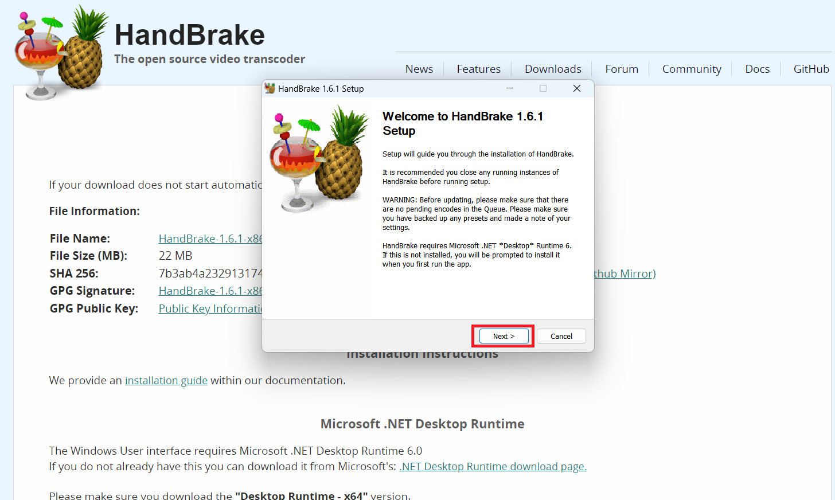This screenshot has width=835, height=500.
Task: Click the HandBrake site title text
Action: coord(190,34)
